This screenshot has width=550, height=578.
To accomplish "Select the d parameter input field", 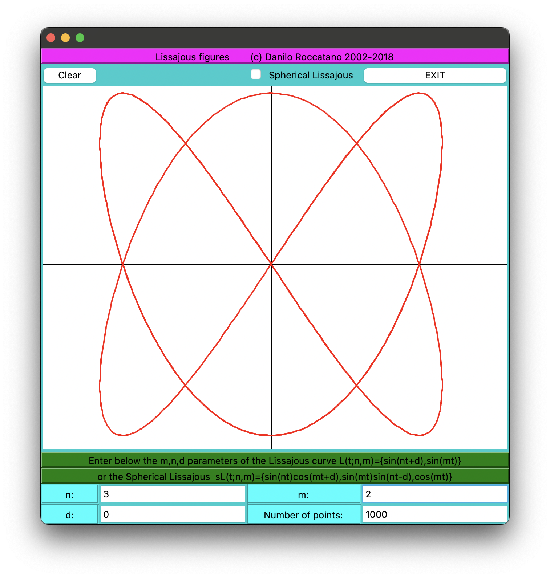I will (173, 514).
